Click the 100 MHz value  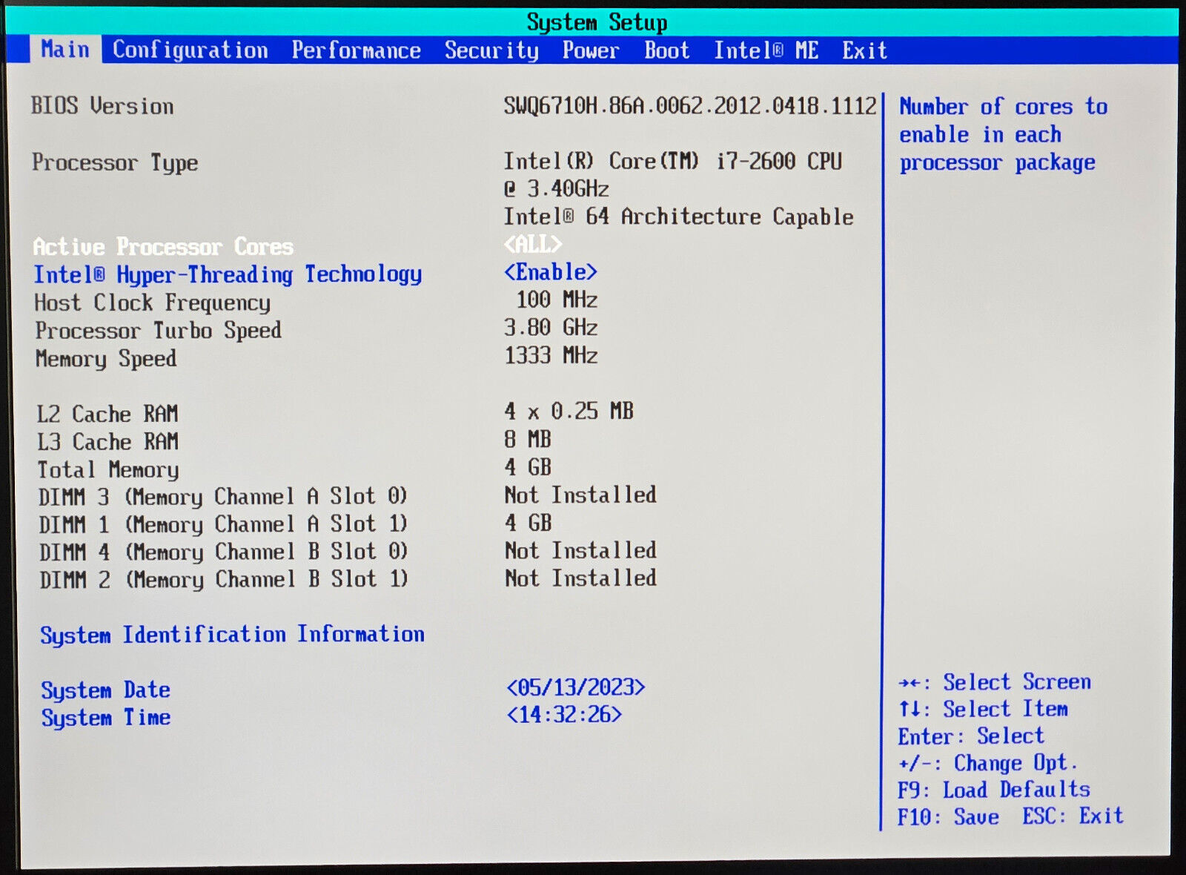(557, 300)
